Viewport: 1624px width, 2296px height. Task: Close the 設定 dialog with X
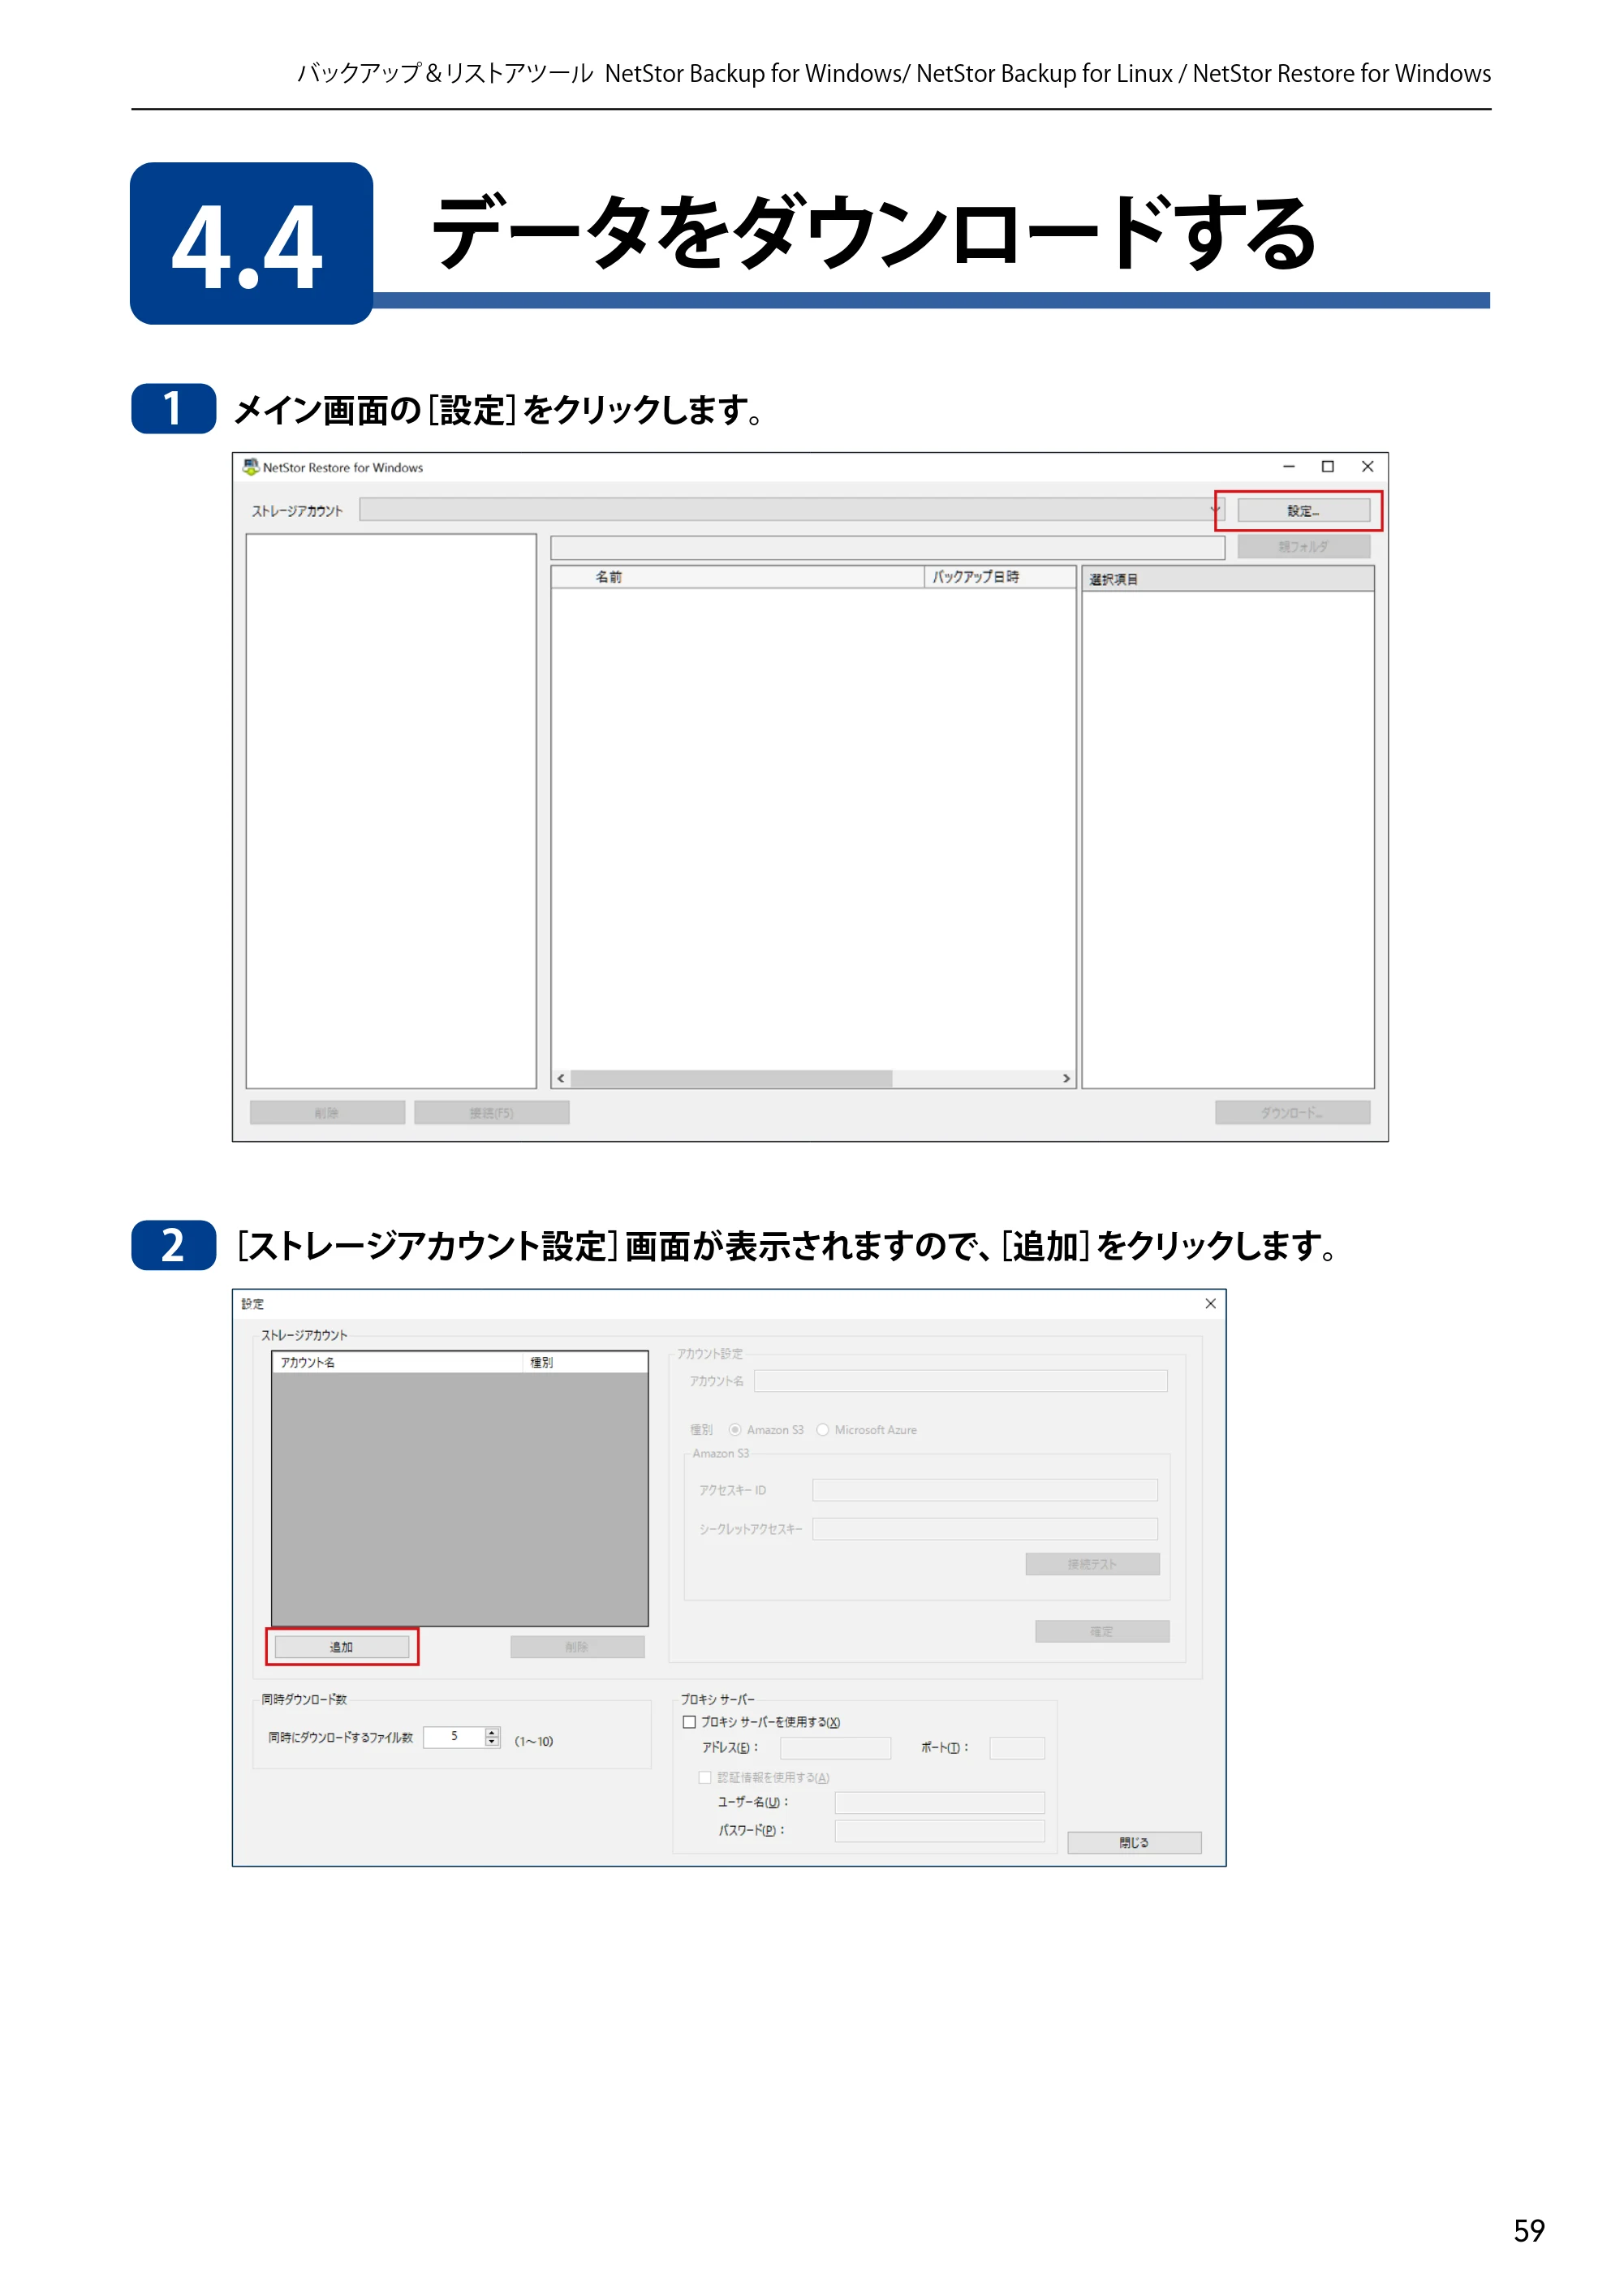click(1210, 1304)
